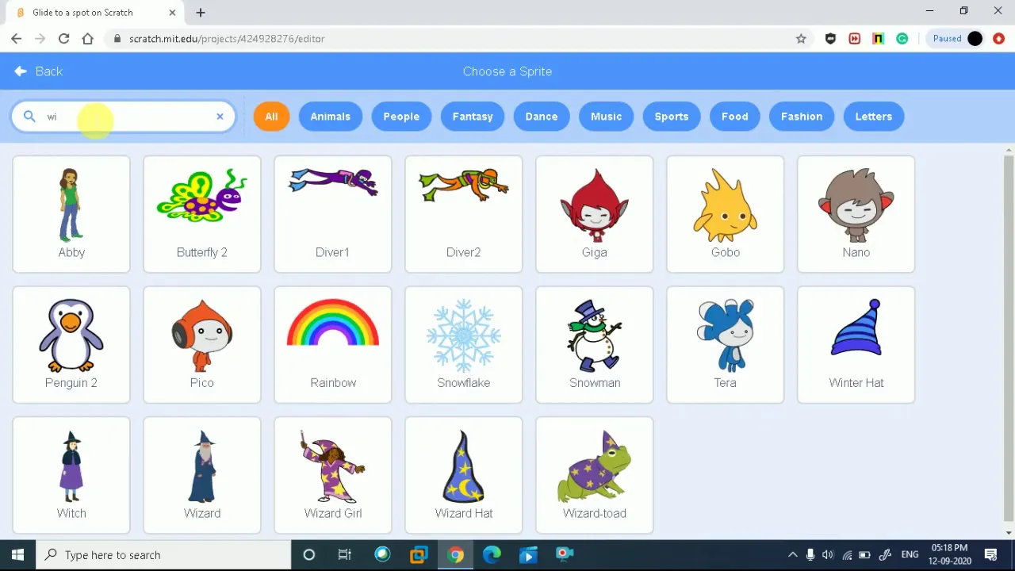The height and width of the screenshot is (571, 1015).
Task: Filter sprites by Dance
Action: 542,117
